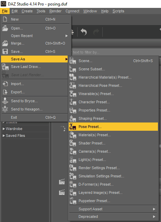Select the Scene Subset... entry

pos(113,69)
